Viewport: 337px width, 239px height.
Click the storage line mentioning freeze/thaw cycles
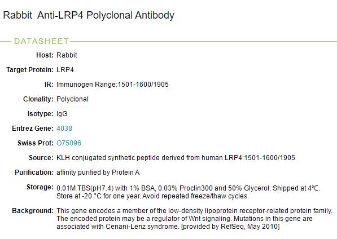click(152, 196)
